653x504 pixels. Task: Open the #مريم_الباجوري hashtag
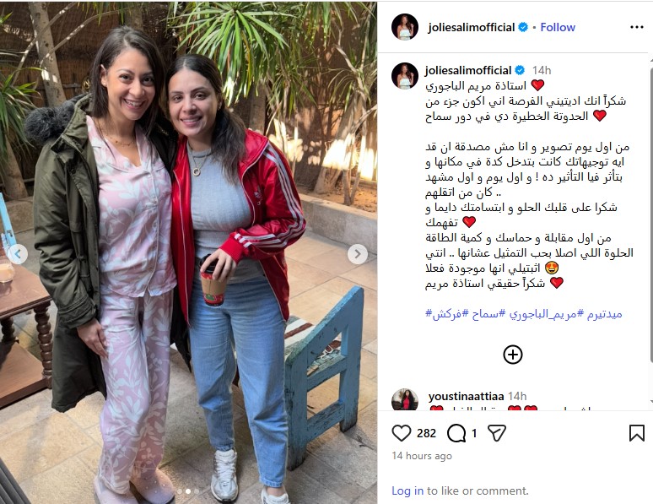click(547, 314)
